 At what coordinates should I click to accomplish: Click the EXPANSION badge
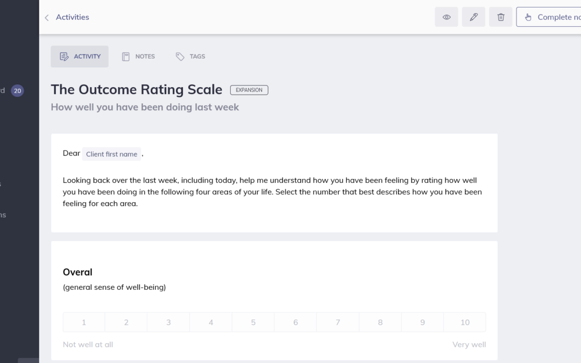(x=249, y=90)
